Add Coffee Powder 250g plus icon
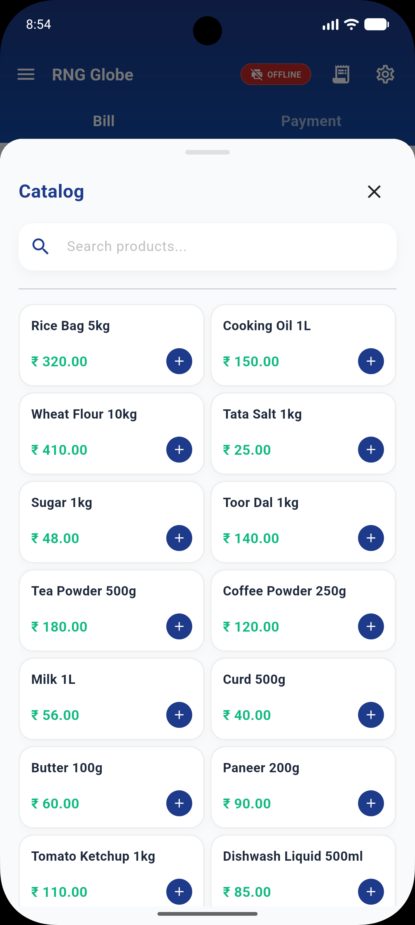 (x=371, y=626)
